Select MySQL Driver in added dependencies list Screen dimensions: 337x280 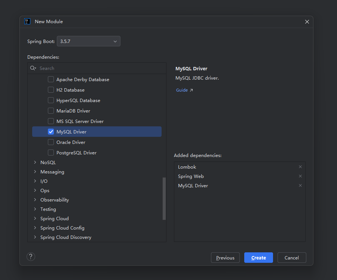[193, 186]
